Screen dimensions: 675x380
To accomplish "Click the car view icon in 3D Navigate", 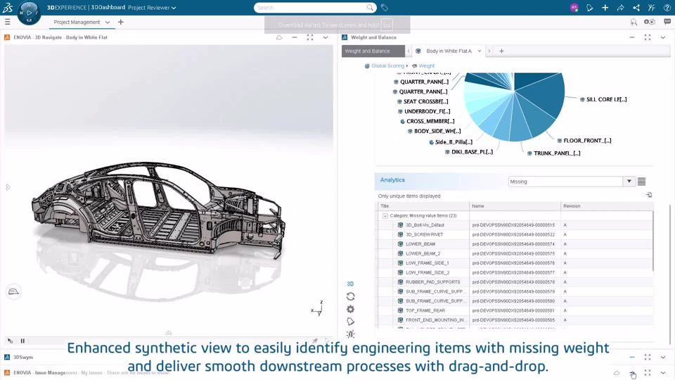I will [x=13, y=291].
